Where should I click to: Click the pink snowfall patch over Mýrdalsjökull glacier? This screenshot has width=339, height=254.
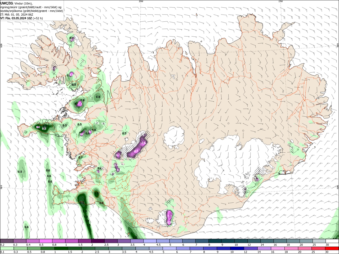point(169,217)
